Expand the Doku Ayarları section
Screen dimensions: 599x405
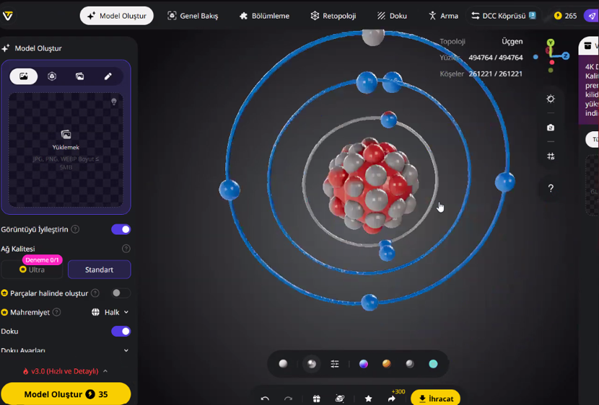(x=126, y=351)
